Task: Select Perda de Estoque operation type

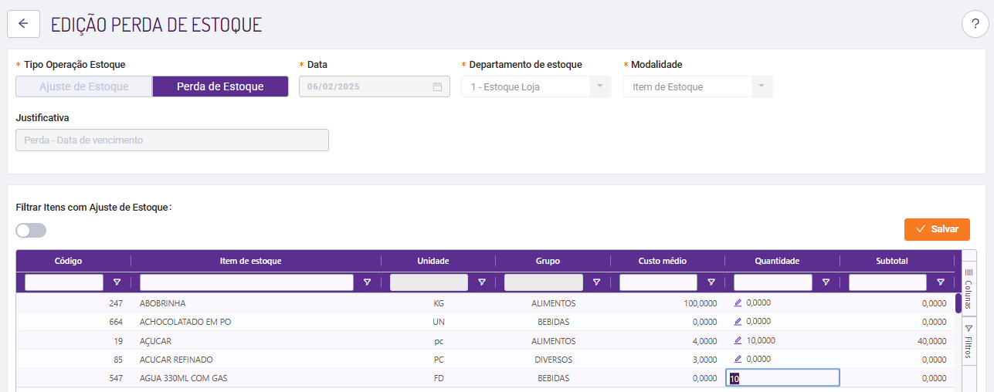Action: coord(220,86)
